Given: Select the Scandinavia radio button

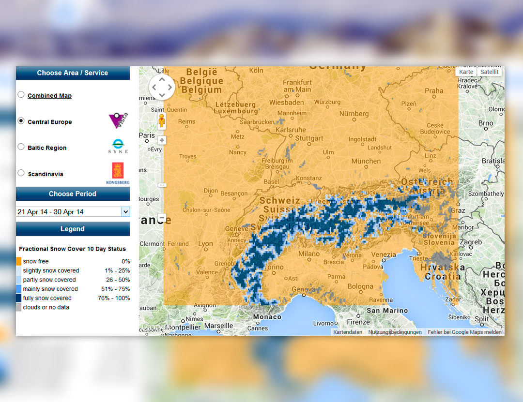Looking at the screenshot, I should 21,173.
